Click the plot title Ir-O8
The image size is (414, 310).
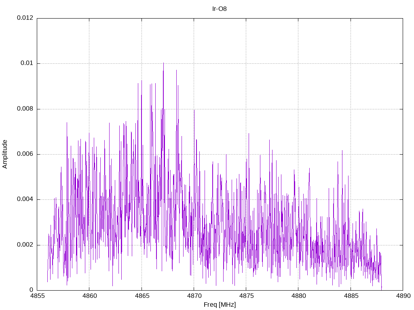click(220, 9)
